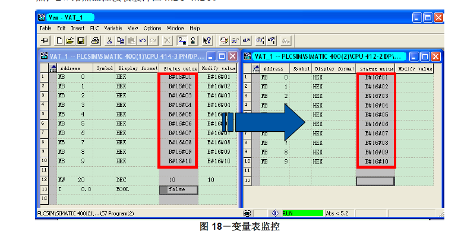
Task: Click the header corner icon in CPU 412-2 table
Action: tap(256, 69)
